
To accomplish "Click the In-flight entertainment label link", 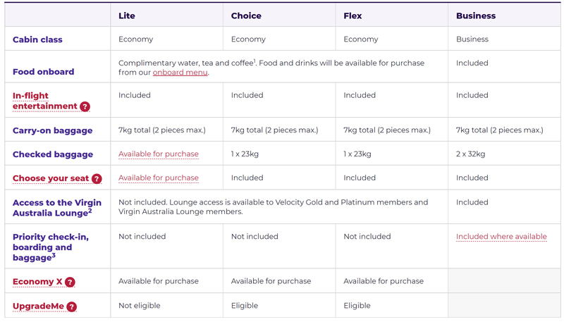I will [44, 101].
